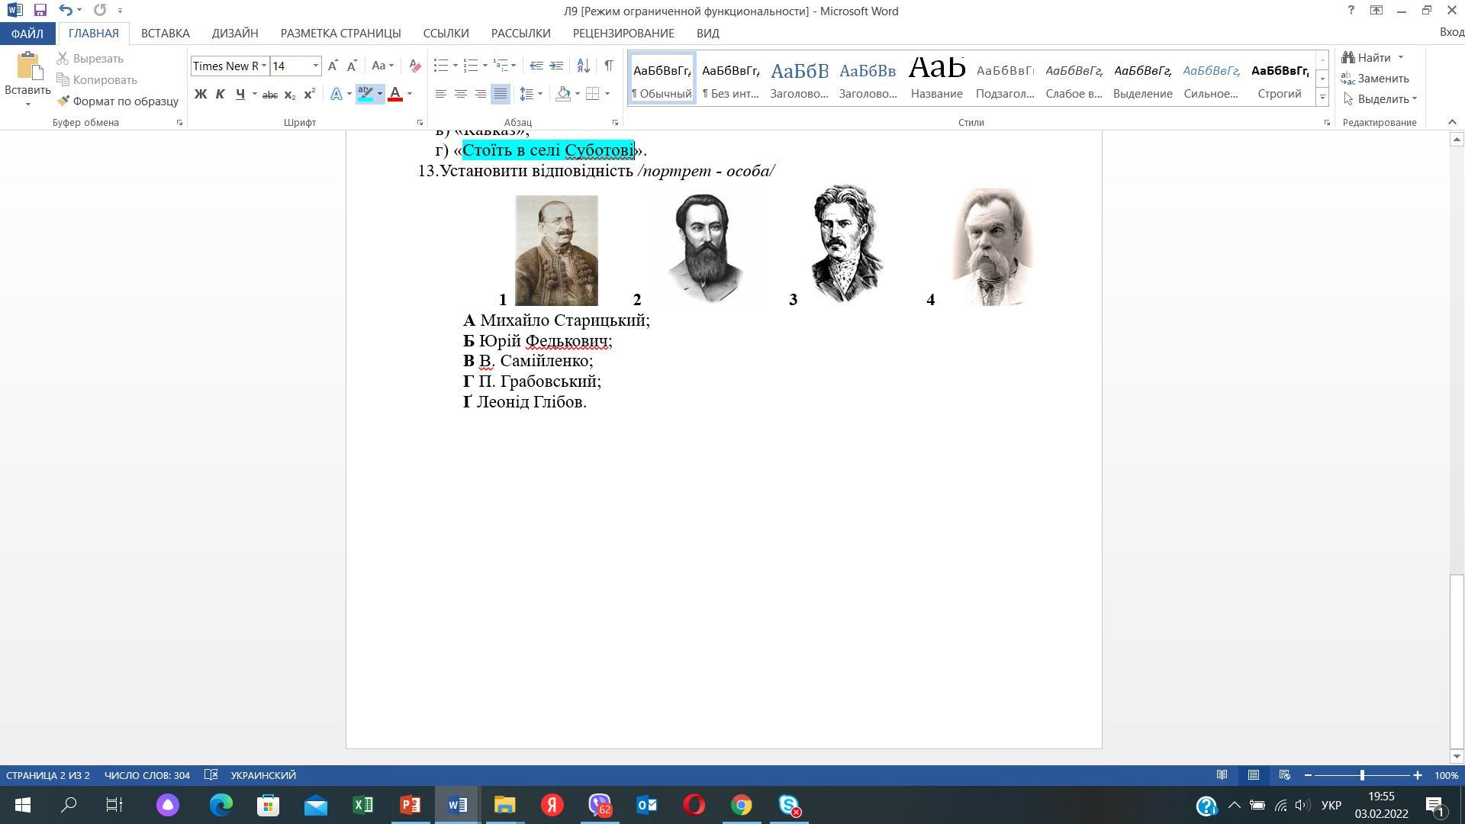This screenshot has height=824, width=1465.
Task: Click the Save floppy disk icon
Action: (x=40, y=11)
